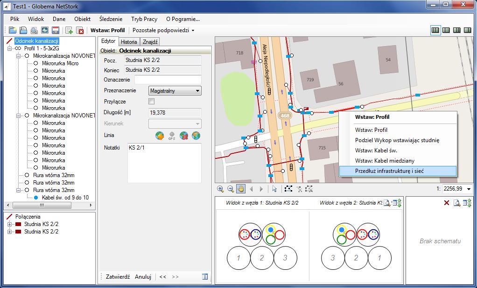477x288 pixels.
Task: Click the magnifier search icon in main toolbar
Action: [34, 30]
